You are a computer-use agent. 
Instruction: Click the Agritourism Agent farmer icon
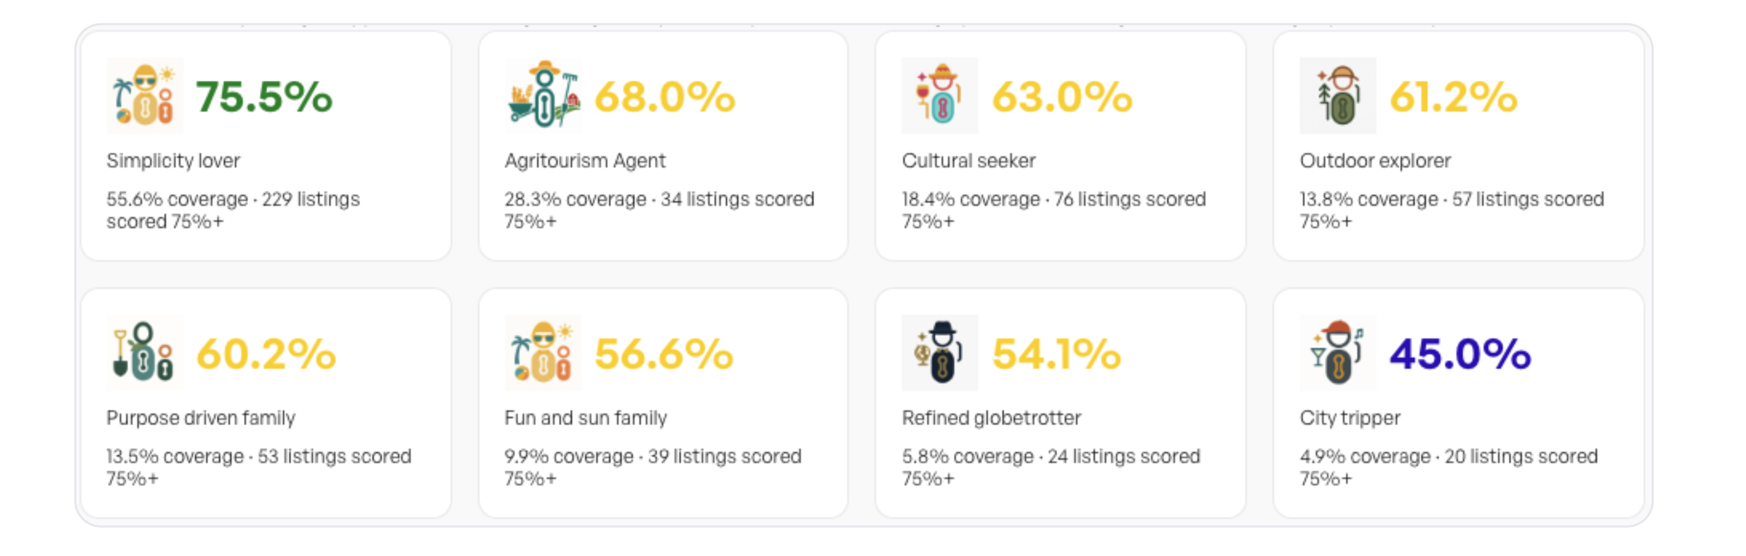pyautogui.click(x=542, y=95)
